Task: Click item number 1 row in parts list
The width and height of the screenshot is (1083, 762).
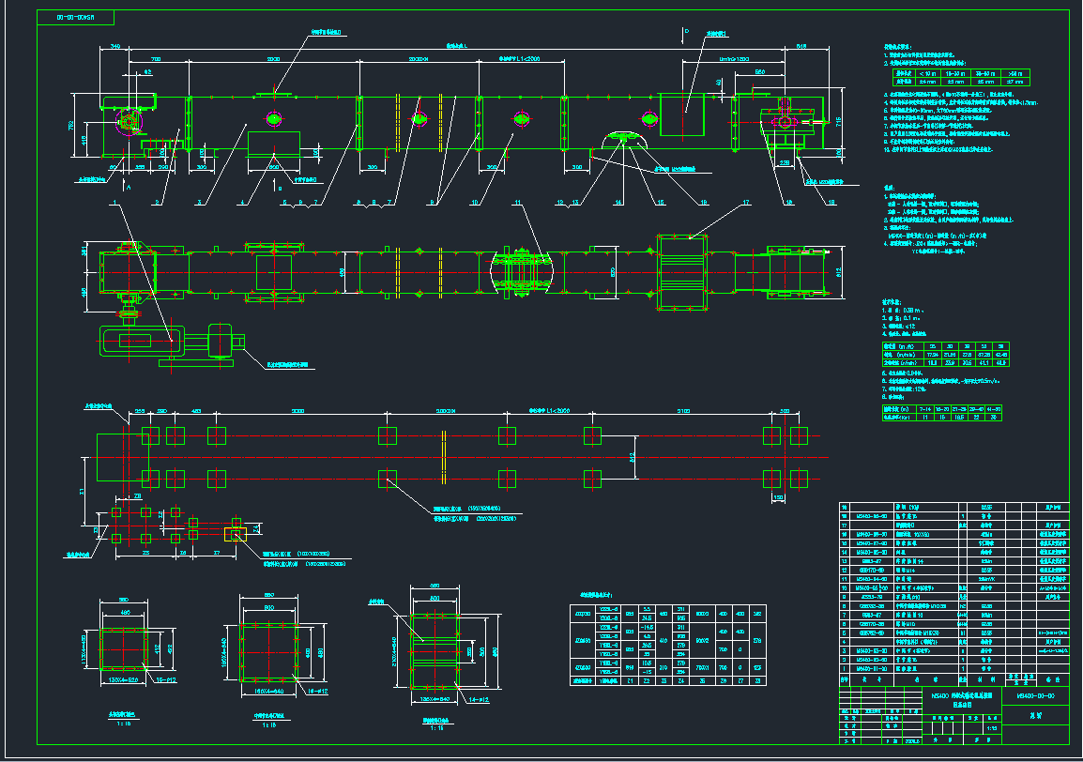Action: tap(954, 668)
